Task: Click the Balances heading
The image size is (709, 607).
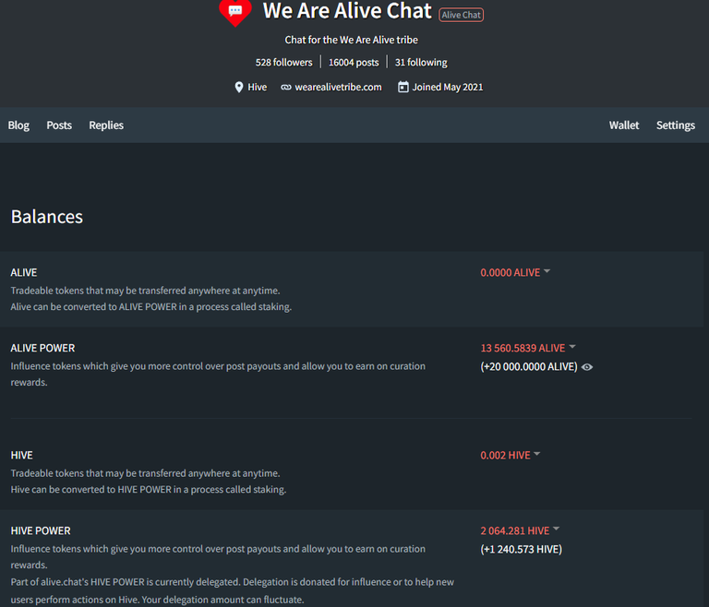Action: pos(47,217)
